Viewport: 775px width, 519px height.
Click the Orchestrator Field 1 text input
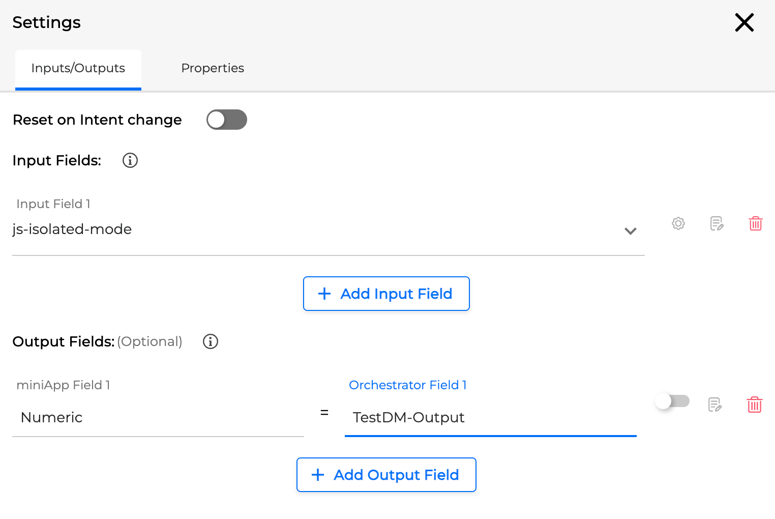tap(490, 418)
